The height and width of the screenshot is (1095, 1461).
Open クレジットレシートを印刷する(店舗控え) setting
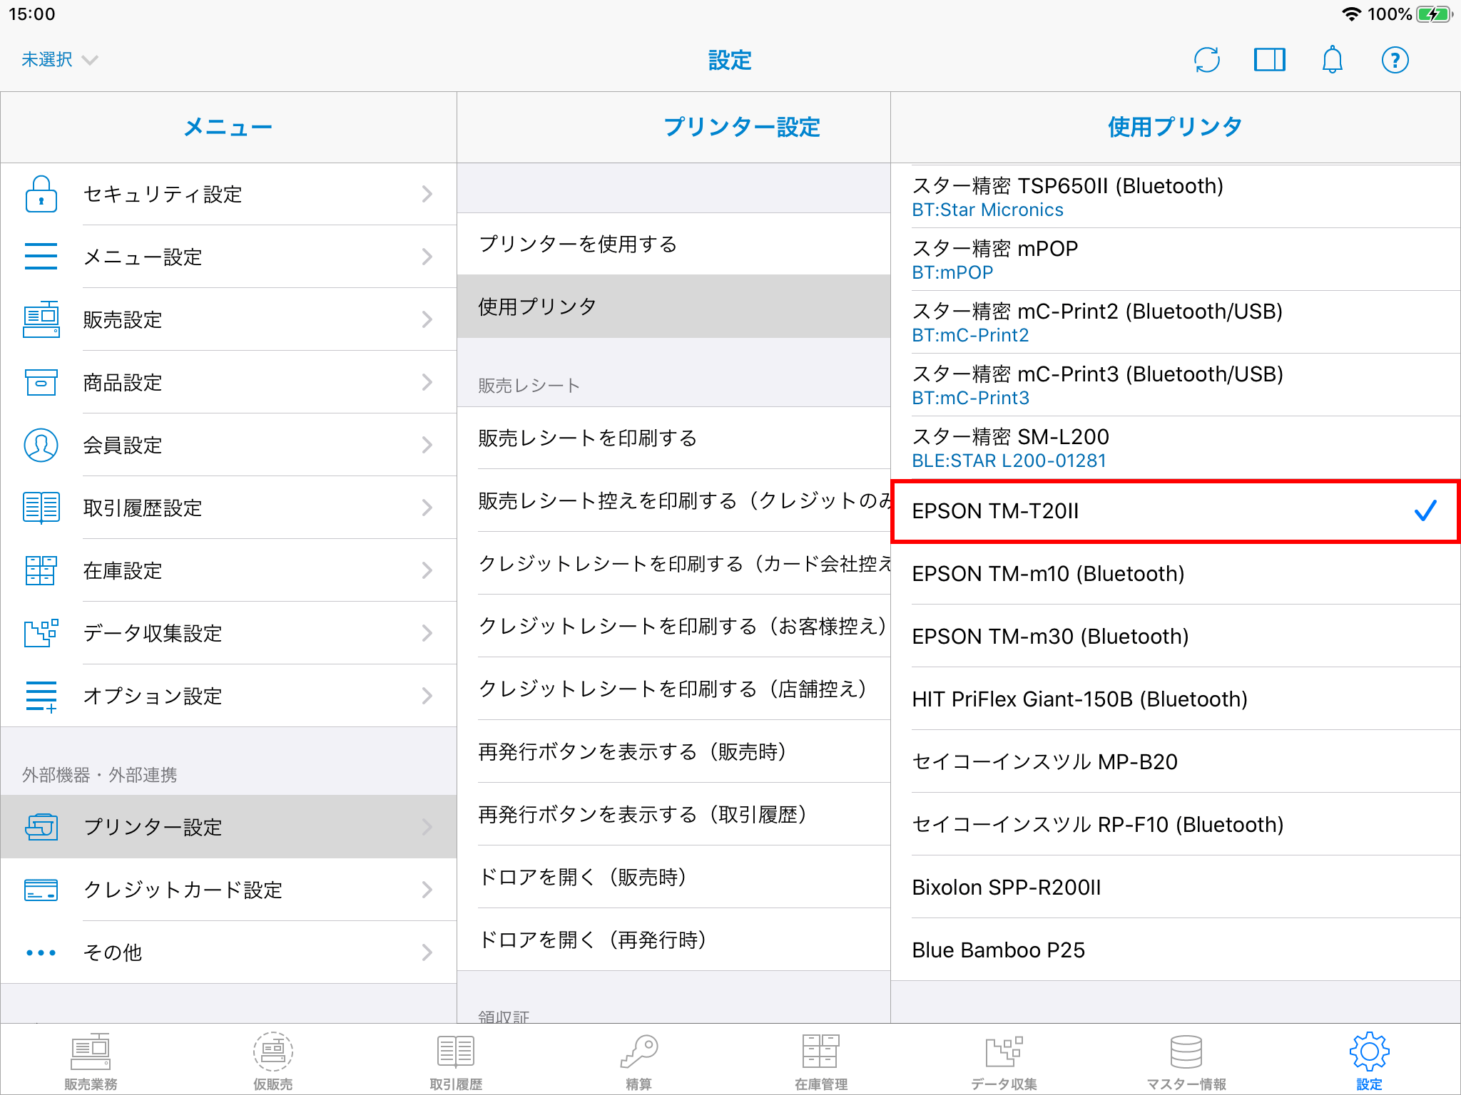point(673,689)
